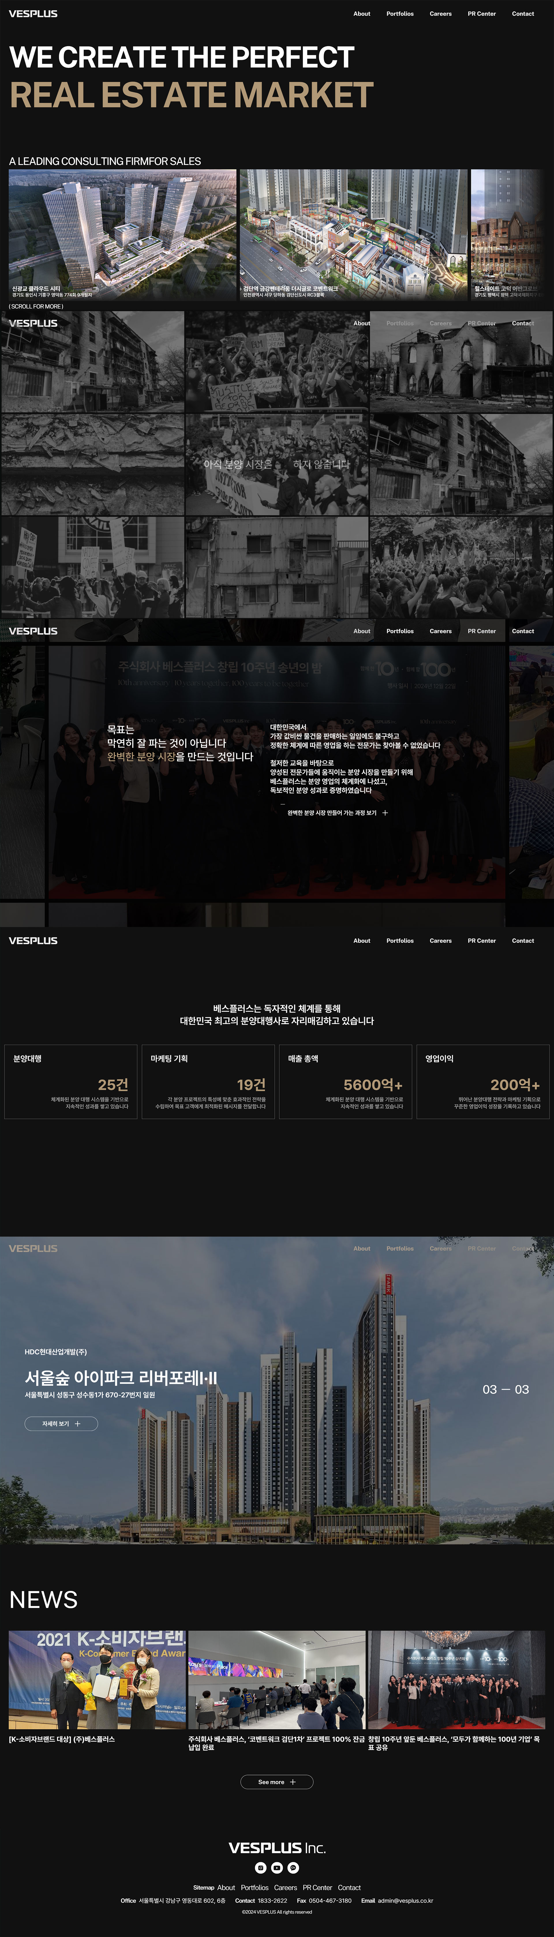This screenshot has width=554, height=1937.
Task: Open the Kakao channel icon in footer
Action: [x=293, y=1867]
